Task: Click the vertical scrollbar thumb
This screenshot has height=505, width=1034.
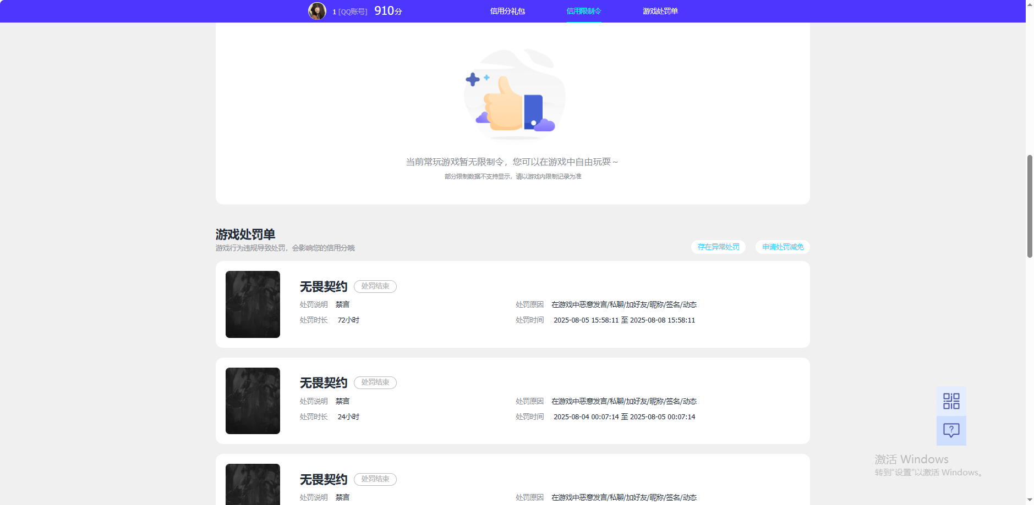Action: coord(1030,206)
